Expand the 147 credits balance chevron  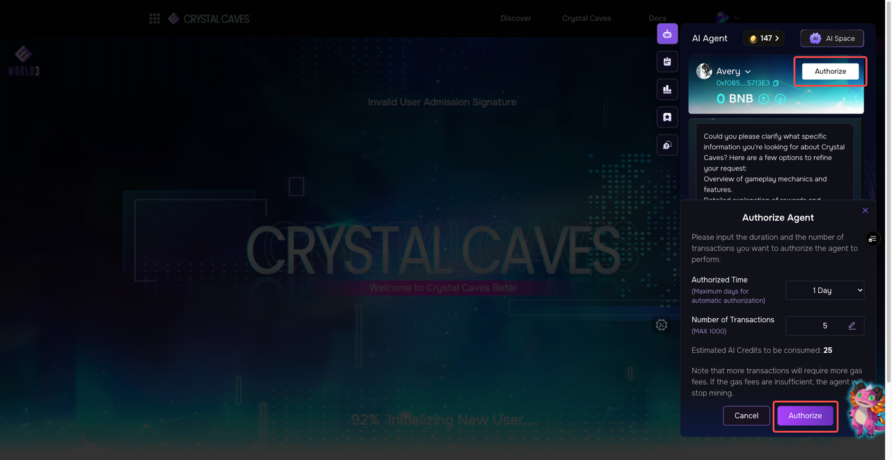777,38
